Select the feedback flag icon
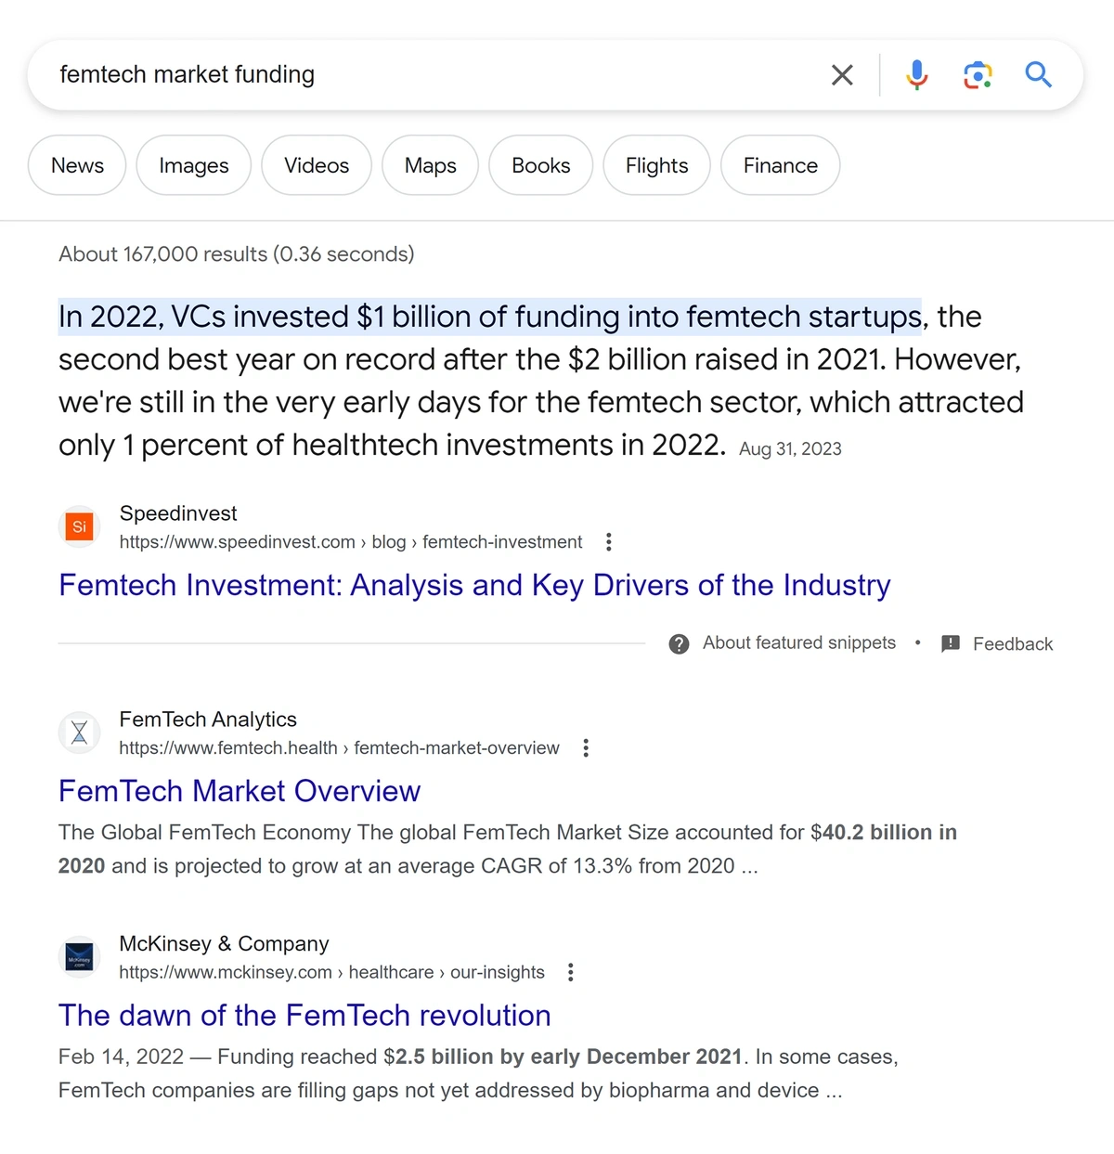 951,643
